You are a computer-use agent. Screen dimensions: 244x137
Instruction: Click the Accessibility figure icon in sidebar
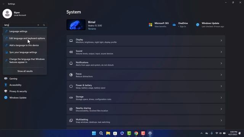6,85
